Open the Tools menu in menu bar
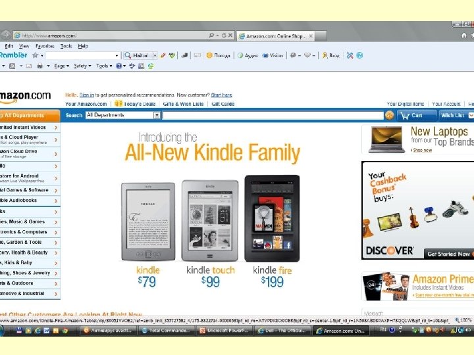The image size is (474, 355). 66,46
